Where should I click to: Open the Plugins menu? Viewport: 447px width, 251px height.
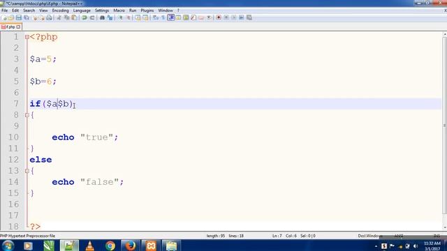tap(147, 10)
